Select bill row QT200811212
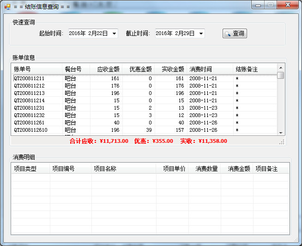 pyautogui.click(x=144, y=86)
